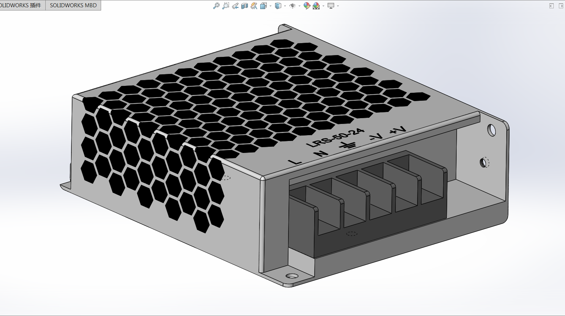Image resolution: width=565 pixels, height=316 pixels.
Task: Select the LRS-50-24 label on the model
Action: coord(335,137)
